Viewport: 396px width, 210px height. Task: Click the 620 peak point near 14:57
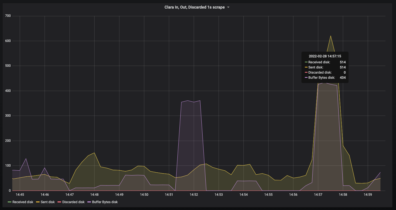click(x=331, y=36)
